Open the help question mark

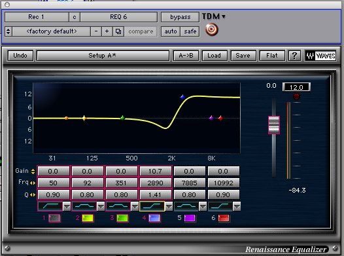pyautogui.click(x=294, y=56)
